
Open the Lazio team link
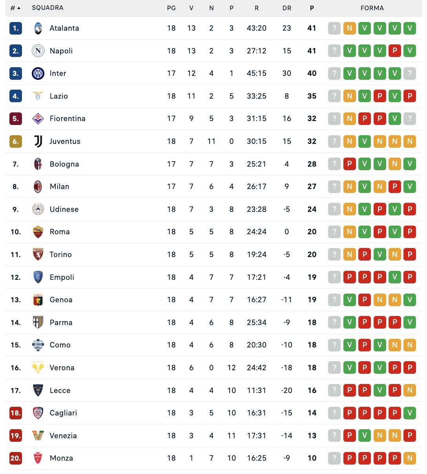tap(59, 96)
